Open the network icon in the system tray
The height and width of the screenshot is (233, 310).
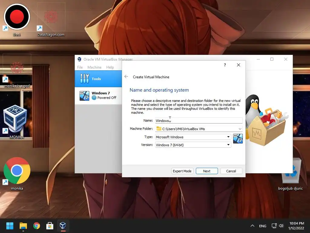point(274,226)
